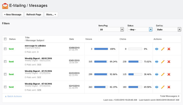Image resolution: width=183 pixels, height=105 pixels.
Task: Click the 'Last exe.' timestamp text
Action: point(120,100)
